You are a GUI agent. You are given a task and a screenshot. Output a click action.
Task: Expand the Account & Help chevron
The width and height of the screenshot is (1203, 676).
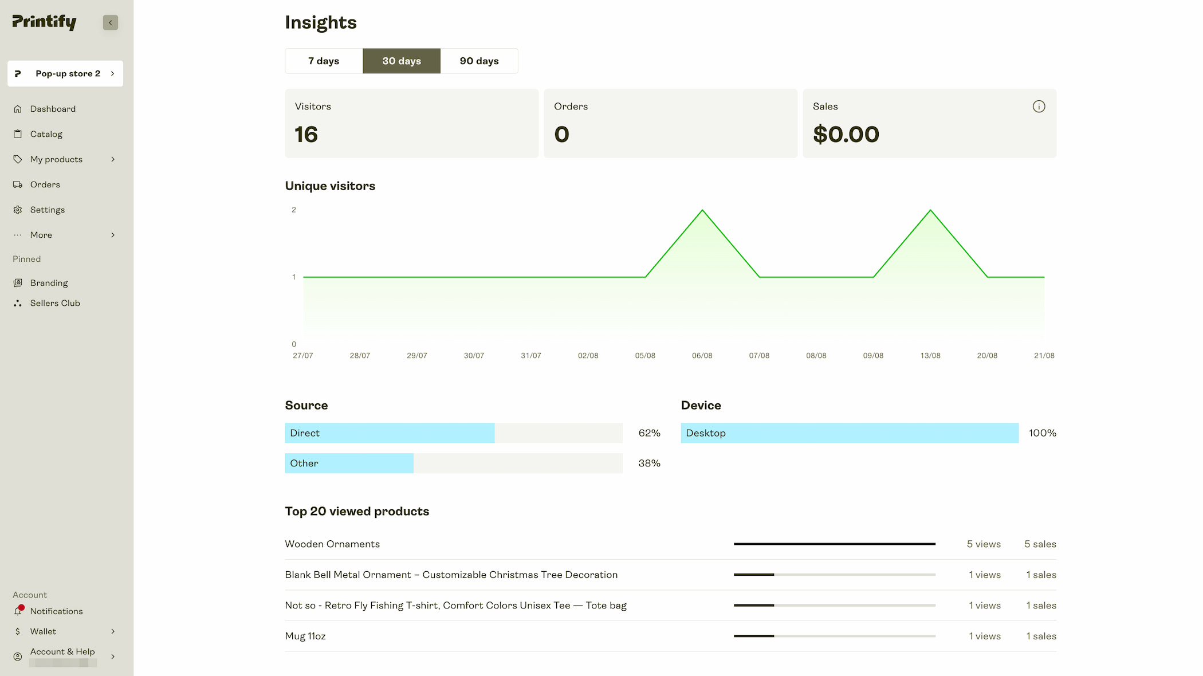pyautogui.click(x=113, y=657)
